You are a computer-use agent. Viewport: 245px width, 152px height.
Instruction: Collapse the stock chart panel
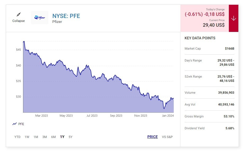tap(19, 21)
